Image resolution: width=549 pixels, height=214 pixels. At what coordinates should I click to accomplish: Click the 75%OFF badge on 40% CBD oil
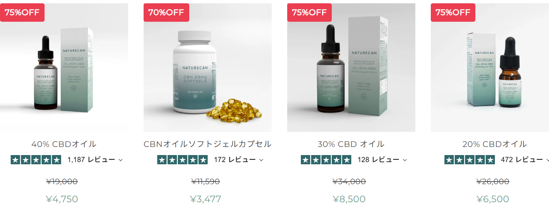[x=22, y=12]
